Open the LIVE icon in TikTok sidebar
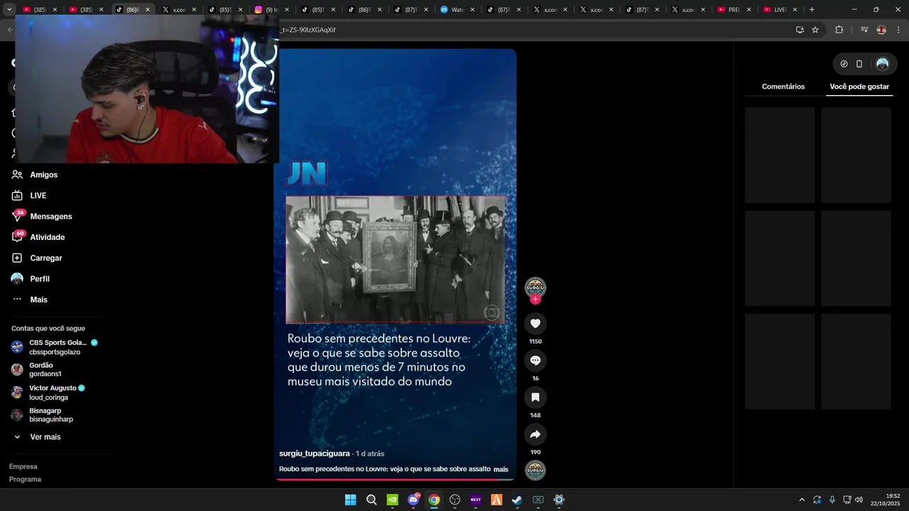909x511 pixels. click(x=17, y=195)
